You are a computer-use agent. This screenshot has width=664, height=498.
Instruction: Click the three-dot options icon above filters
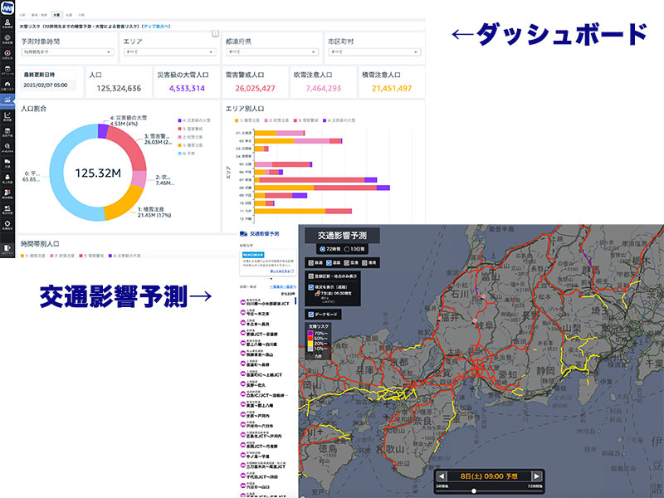click(215, 34)
